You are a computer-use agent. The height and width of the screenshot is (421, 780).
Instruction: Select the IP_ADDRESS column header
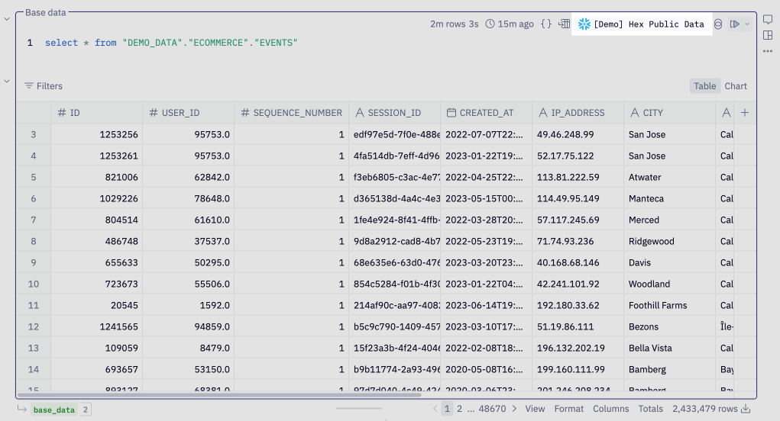tap(578, 113)
